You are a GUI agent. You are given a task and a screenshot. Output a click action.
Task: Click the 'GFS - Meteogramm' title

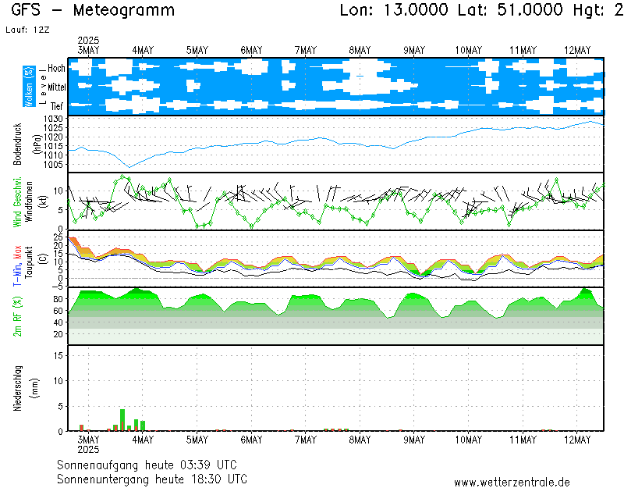click(x=93, y=10)
